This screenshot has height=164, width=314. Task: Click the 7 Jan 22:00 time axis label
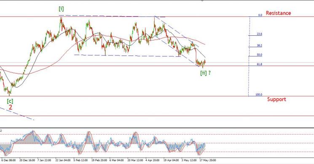(x=44, y=160)
